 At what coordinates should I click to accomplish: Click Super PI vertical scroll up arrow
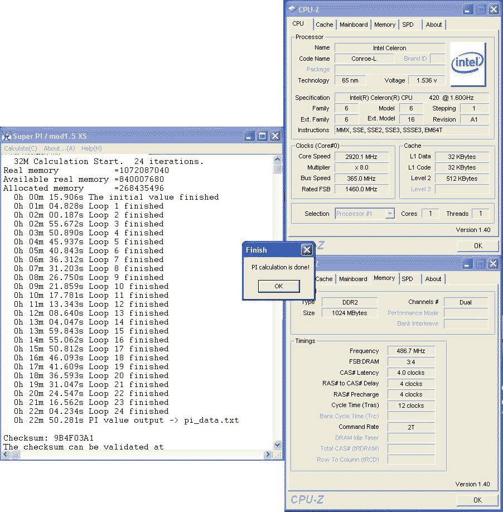(278, 160)
